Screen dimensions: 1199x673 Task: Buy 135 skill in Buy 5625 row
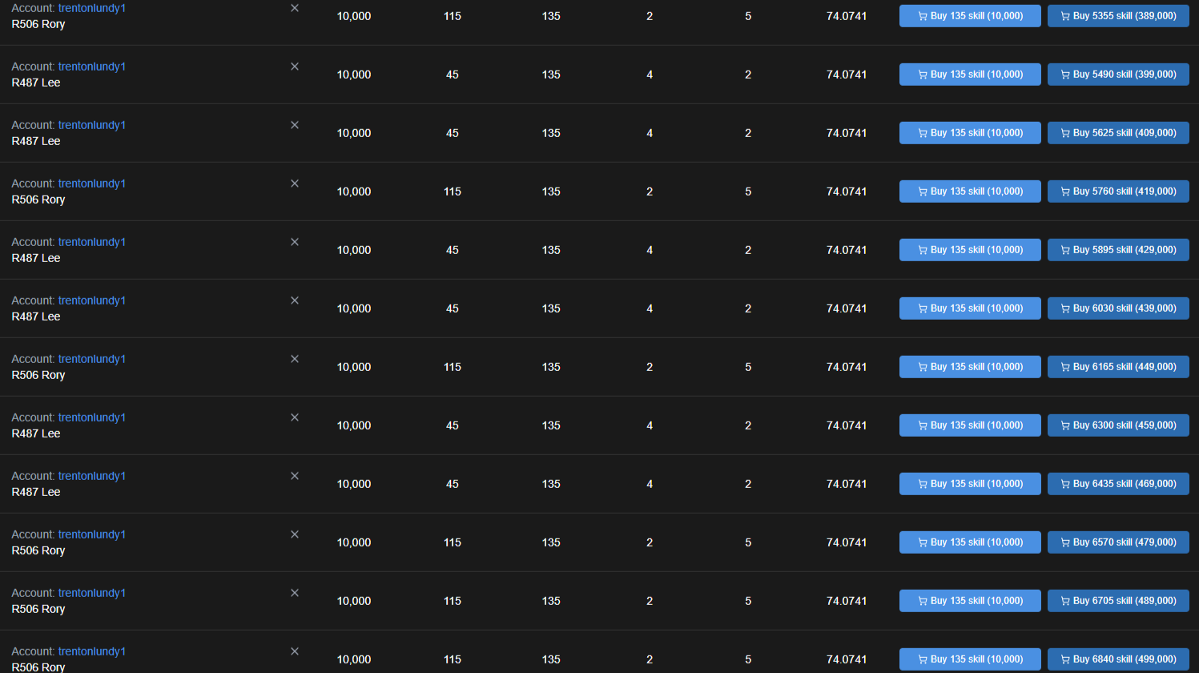click(970, 133)
